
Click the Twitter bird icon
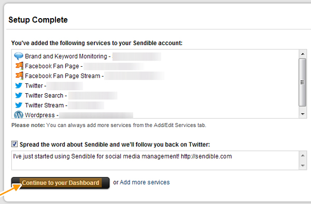pos(19,85)
